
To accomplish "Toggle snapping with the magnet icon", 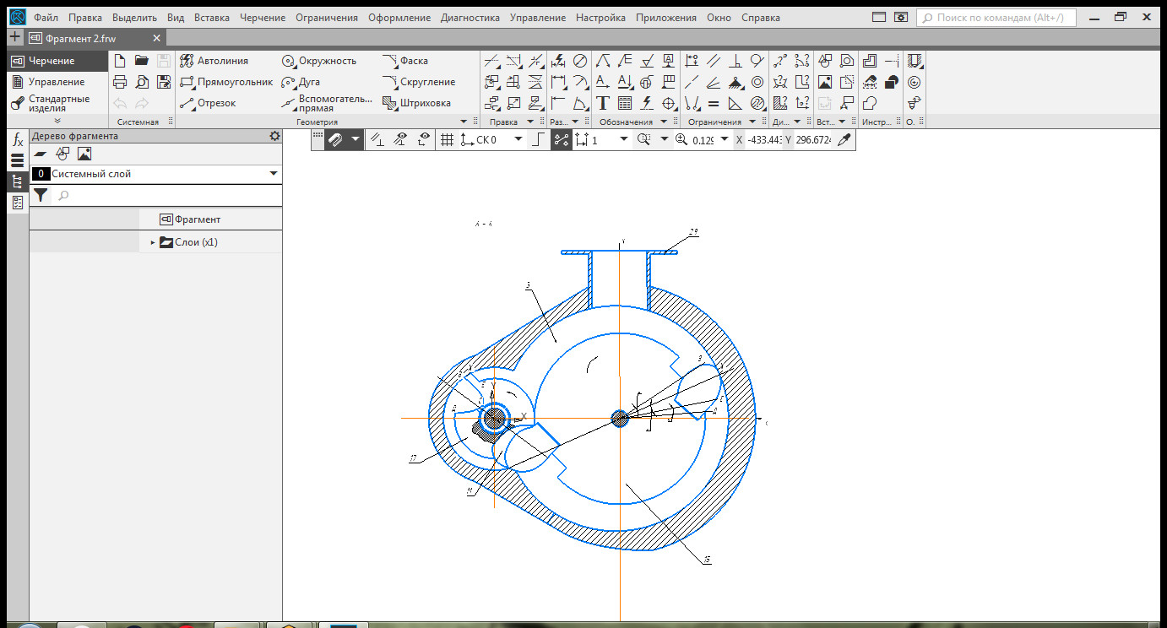I will [x=334, y=140].
